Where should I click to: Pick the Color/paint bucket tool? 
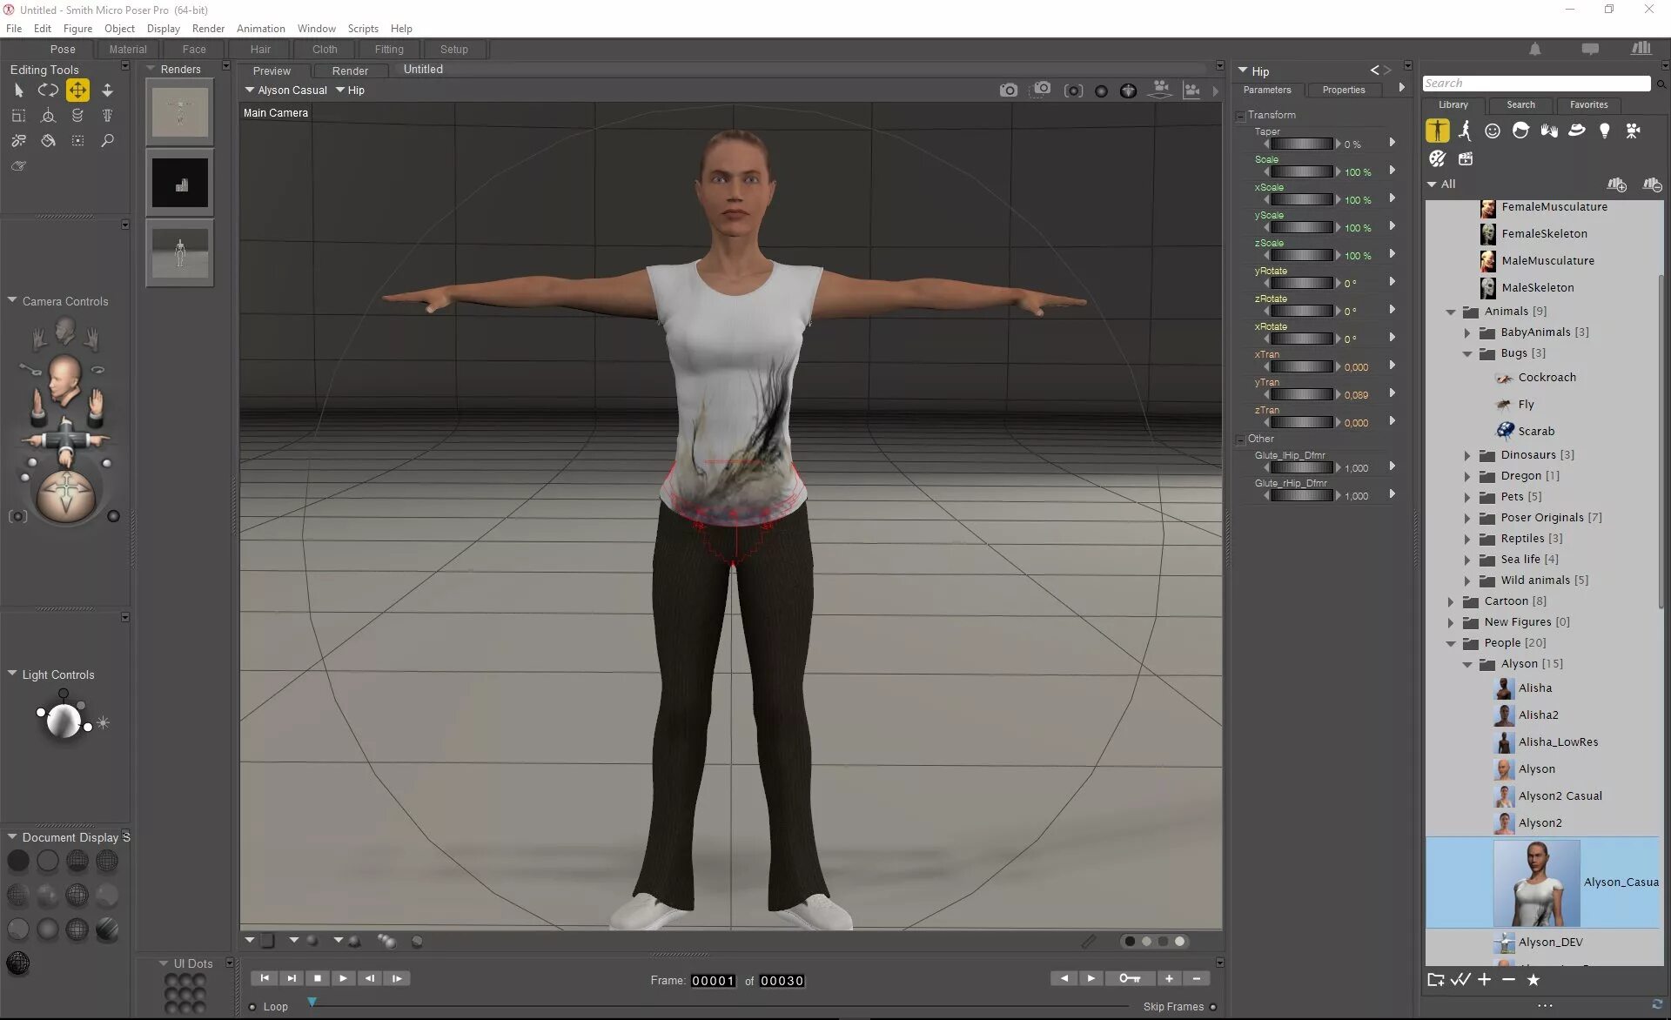pyautogui.click(x=48, y=140)
